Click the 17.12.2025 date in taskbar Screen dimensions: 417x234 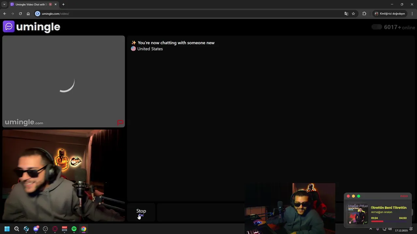click(401, 230)
